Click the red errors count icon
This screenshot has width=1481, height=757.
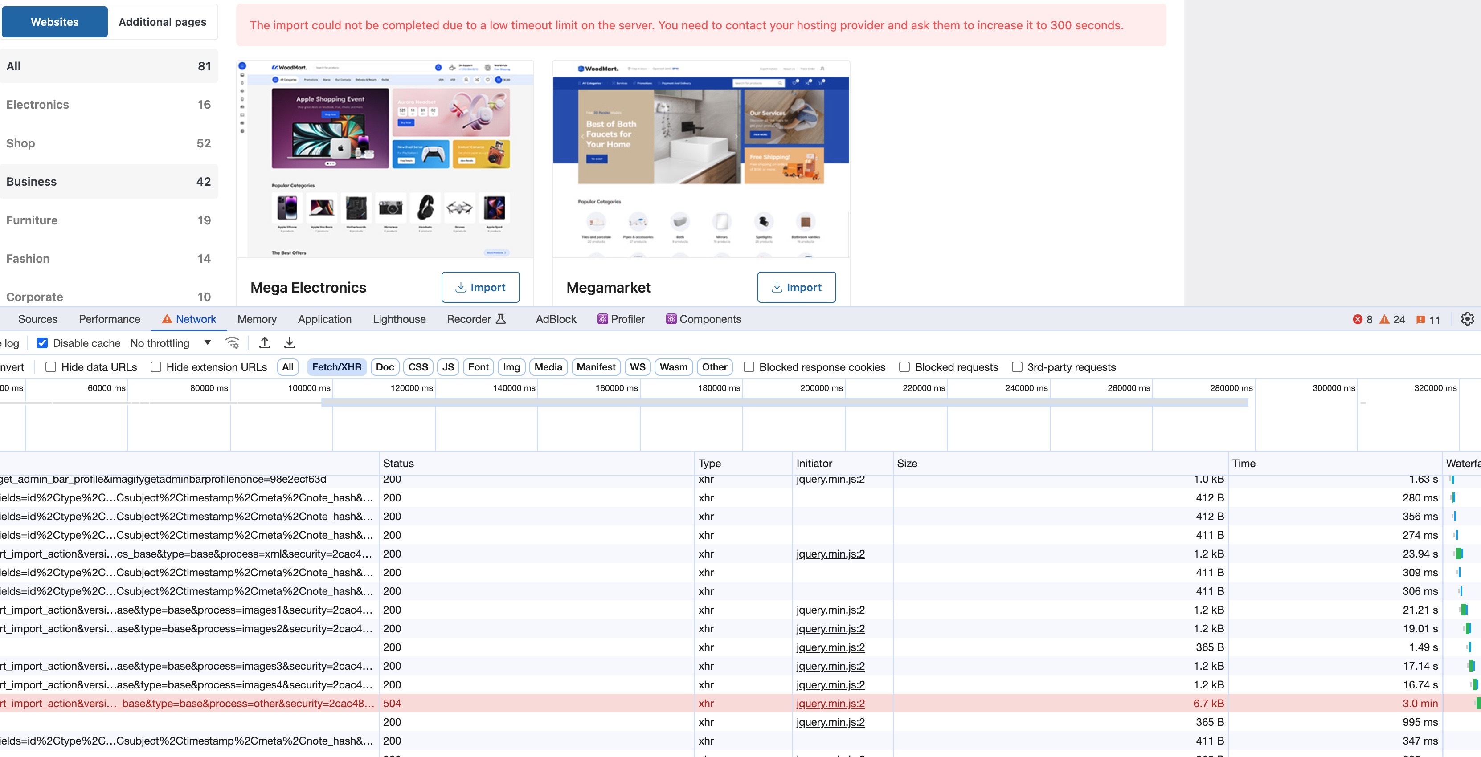1362,320
